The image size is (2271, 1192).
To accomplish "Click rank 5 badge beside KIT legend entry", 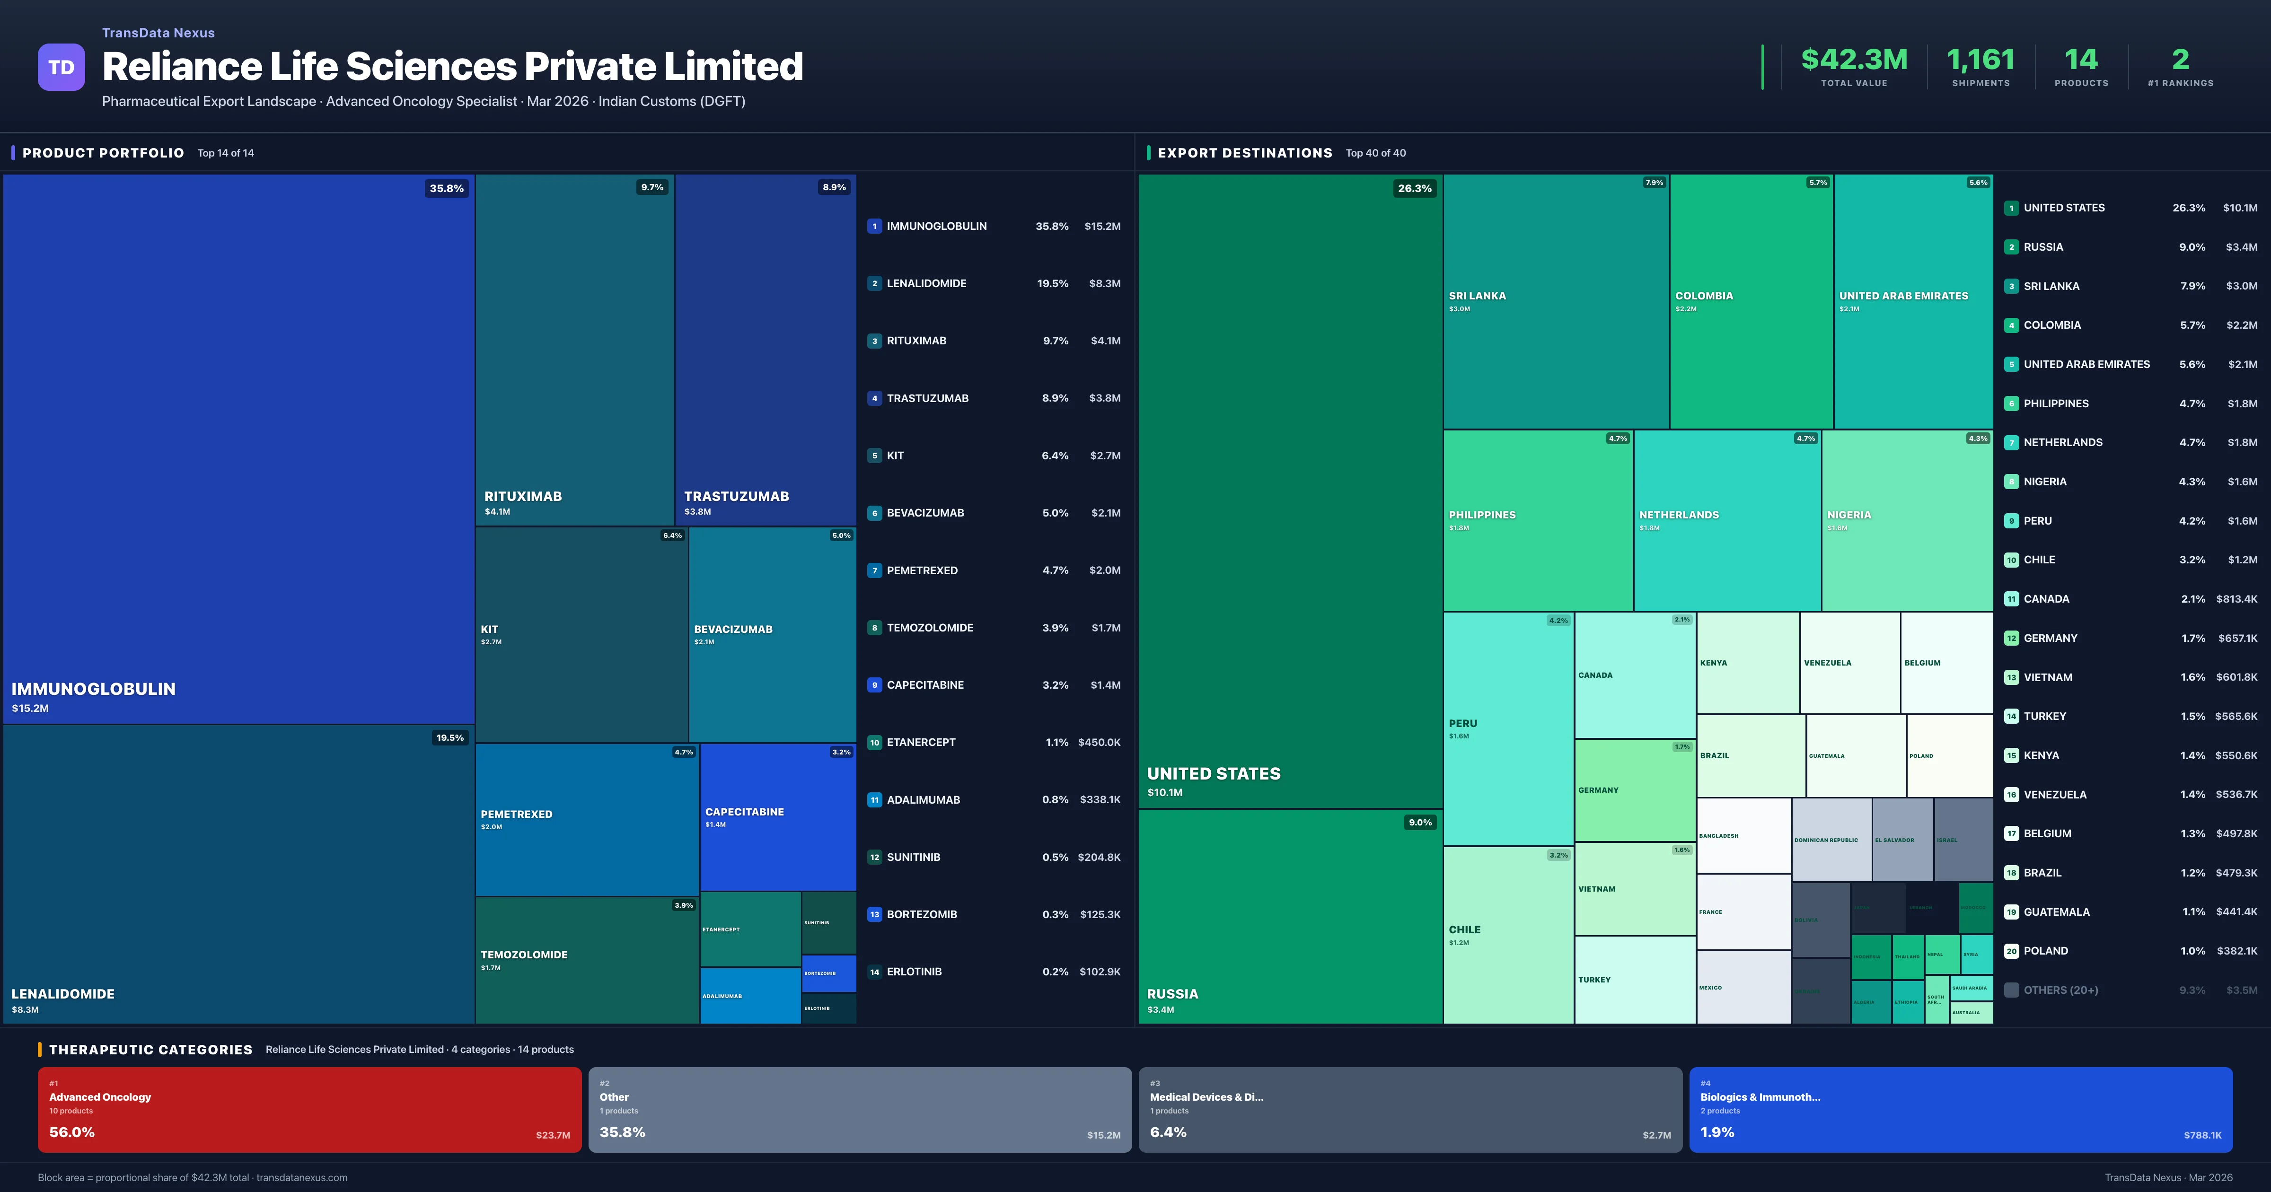I will coord(874,456).
